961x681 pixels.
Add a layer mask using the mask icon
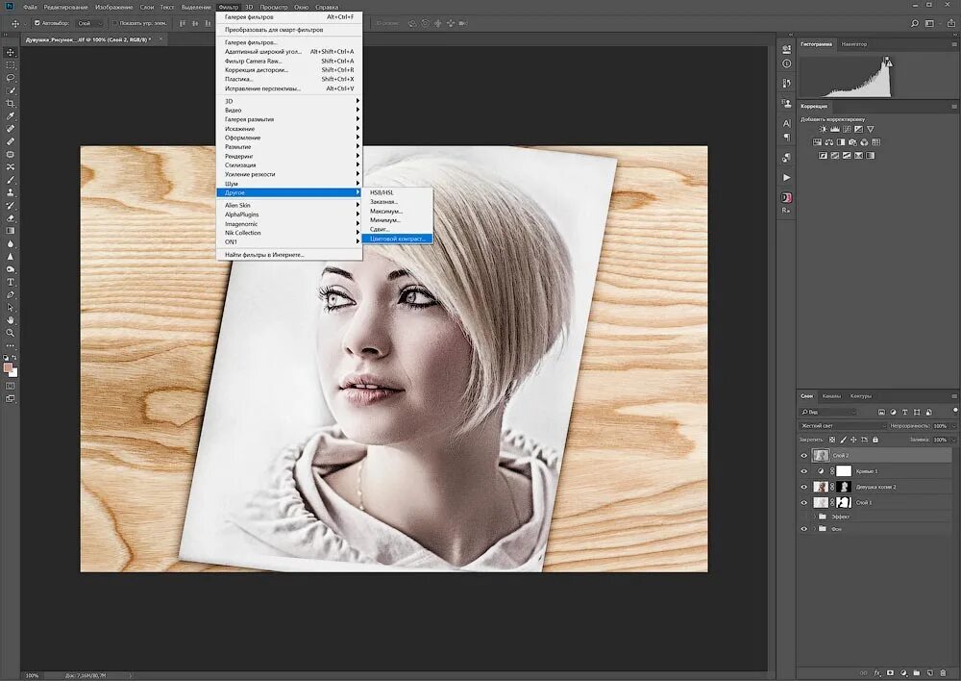click(891, 671)
